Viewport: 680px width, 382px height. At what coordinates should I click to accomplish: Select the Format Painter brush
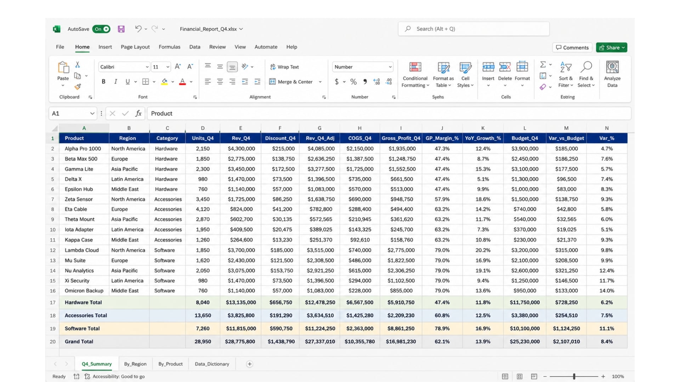click(x=78, y=87)
